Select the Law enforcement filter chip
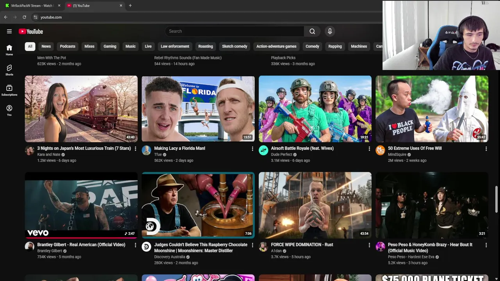The height and width of the screenshot is (281, 500). [175, 46]
